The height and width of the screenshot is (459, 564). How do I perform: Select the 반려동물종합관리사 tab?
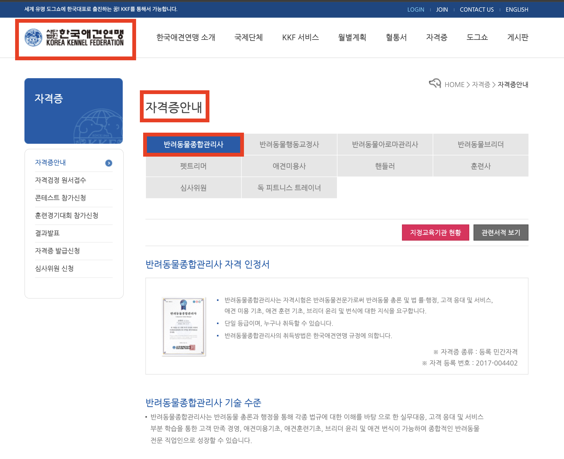pyautogui.click(x=193, y=145)
